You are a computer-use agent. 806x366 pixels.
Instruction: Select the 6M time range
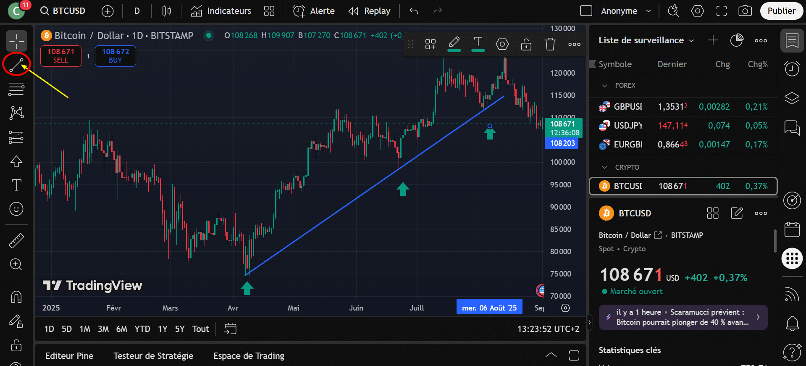click(x=121, y=329)
